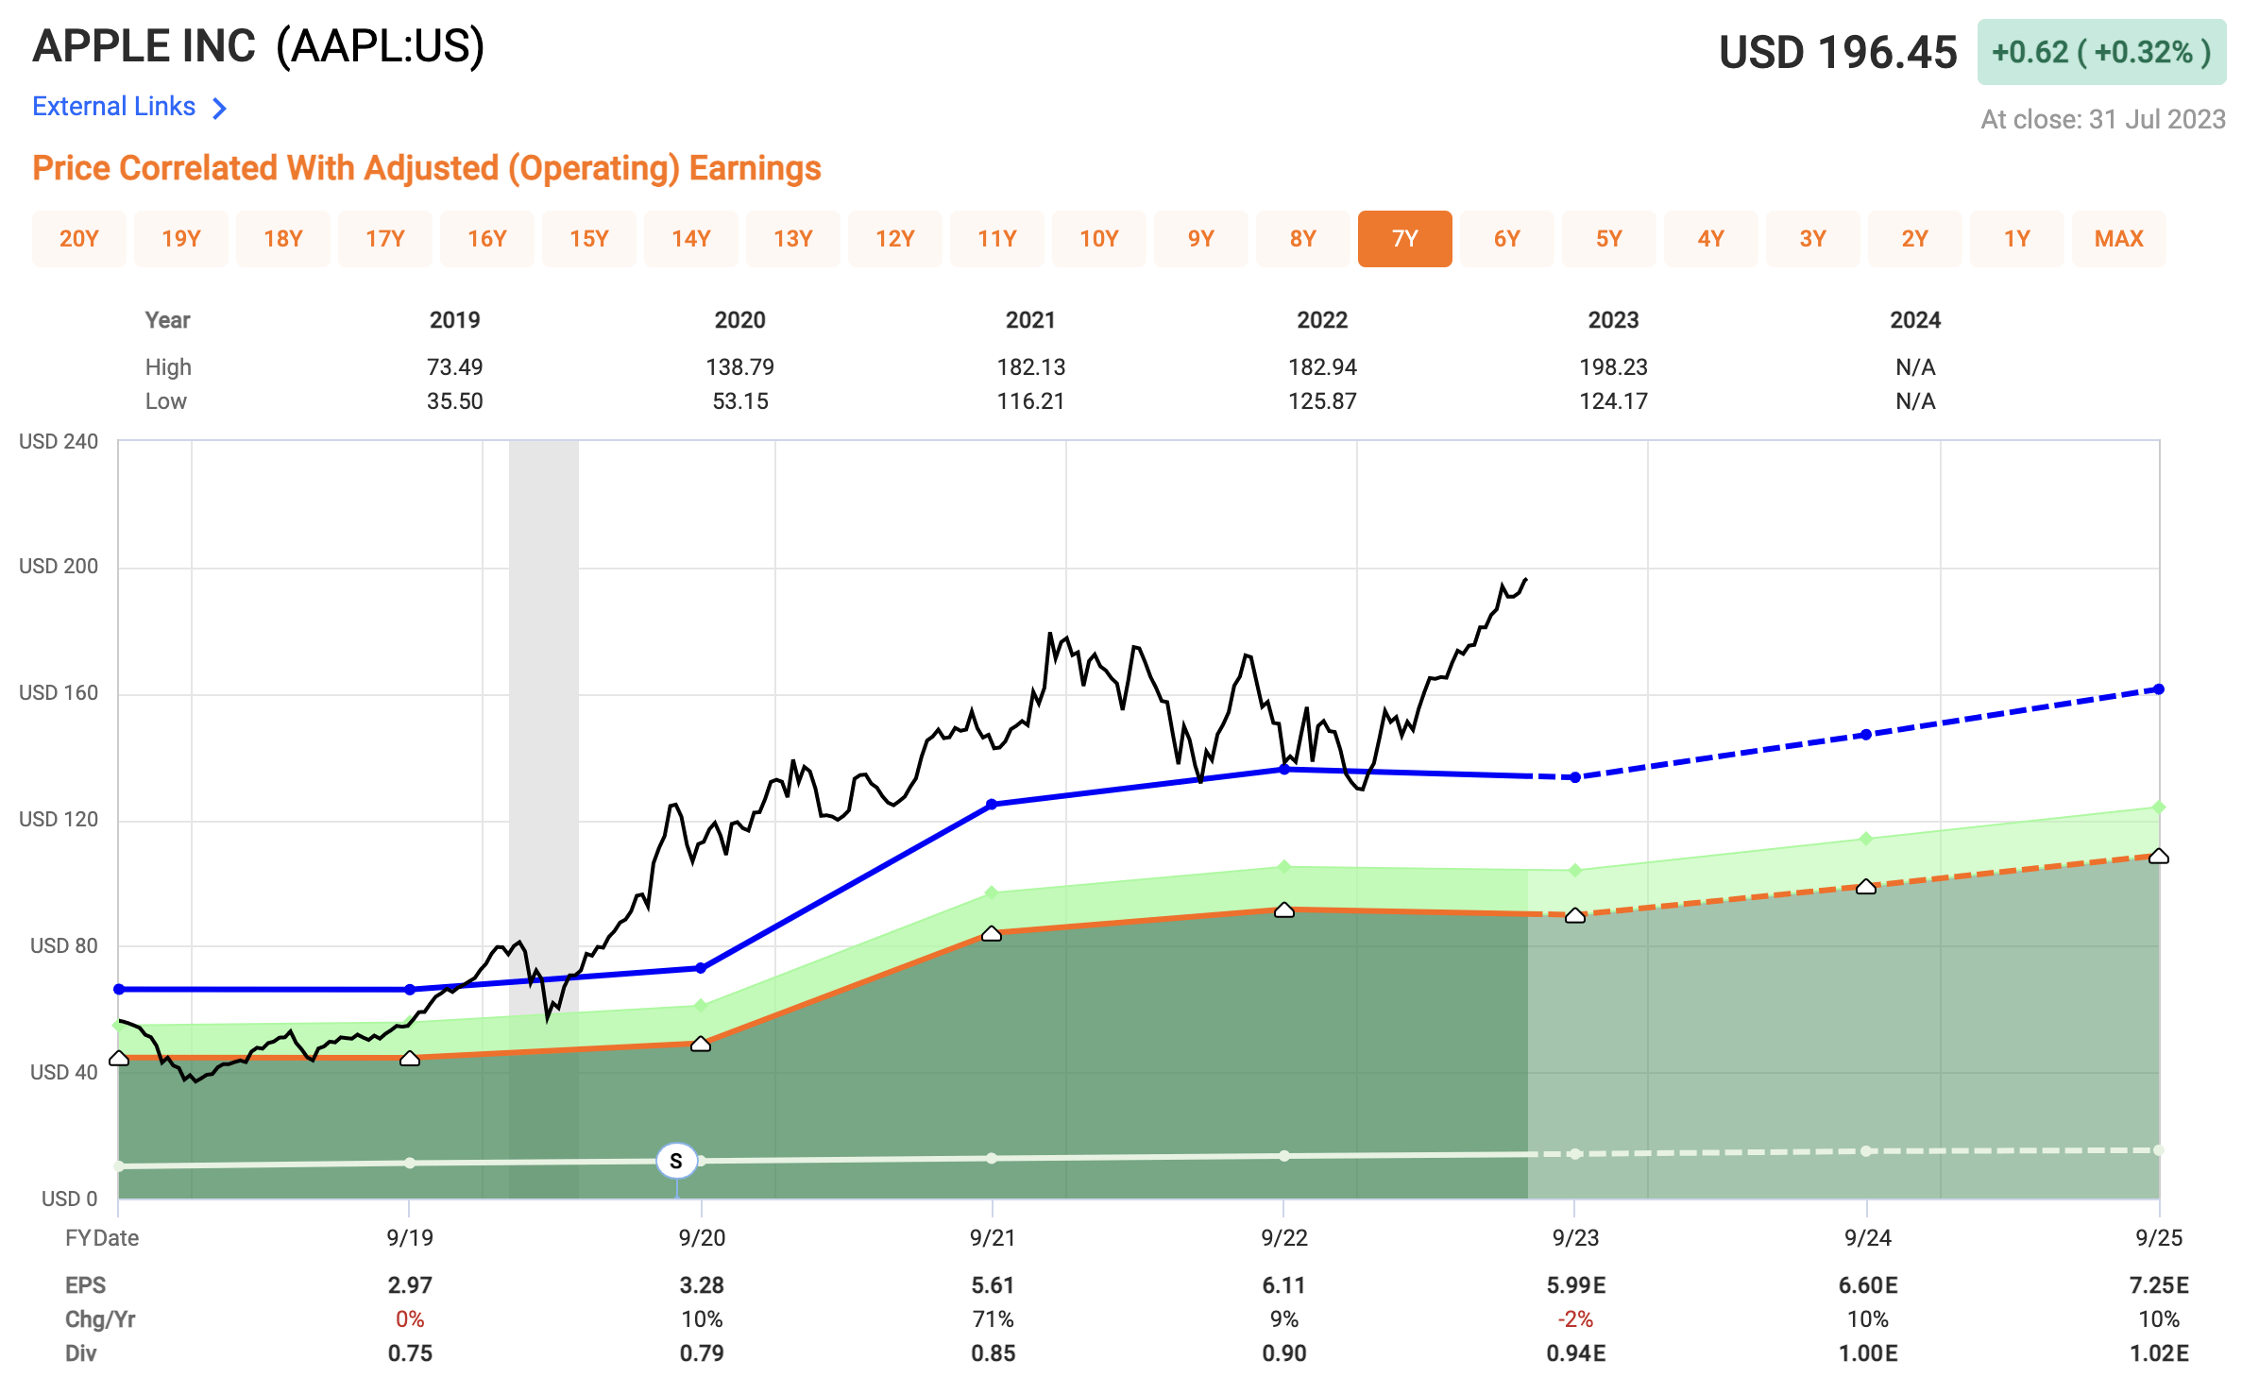
Task: Choose the 4Y chart period
Action: pyautogui.click(x=1711, y=239)
